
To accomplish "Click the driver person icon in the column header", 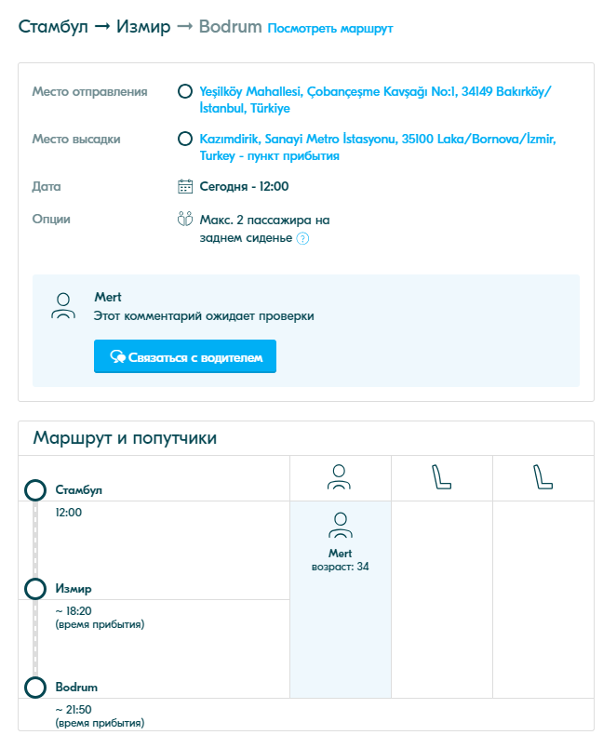I will pos(339,477).
